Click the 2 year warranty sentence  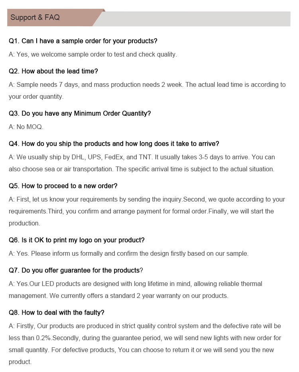point(139,296)
